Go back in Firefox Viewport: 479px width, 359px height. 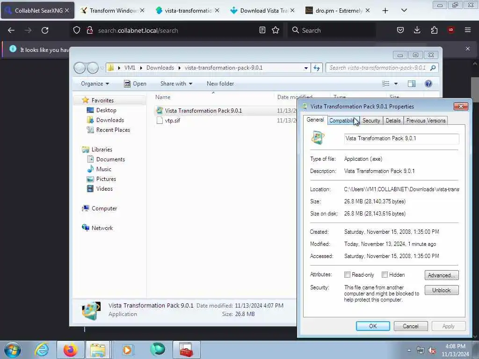(x=11, y=30)
